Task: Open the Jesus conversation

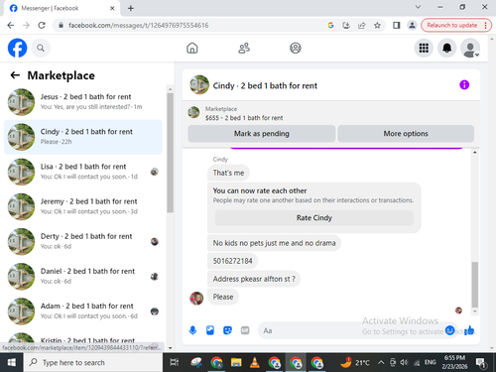Action: tap(83, 101)
